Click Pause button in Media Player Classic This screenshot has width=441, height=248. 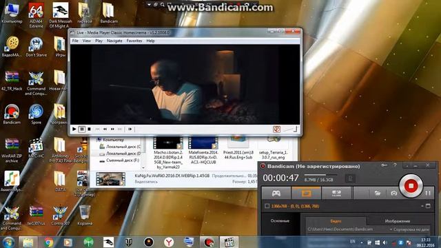82,129
